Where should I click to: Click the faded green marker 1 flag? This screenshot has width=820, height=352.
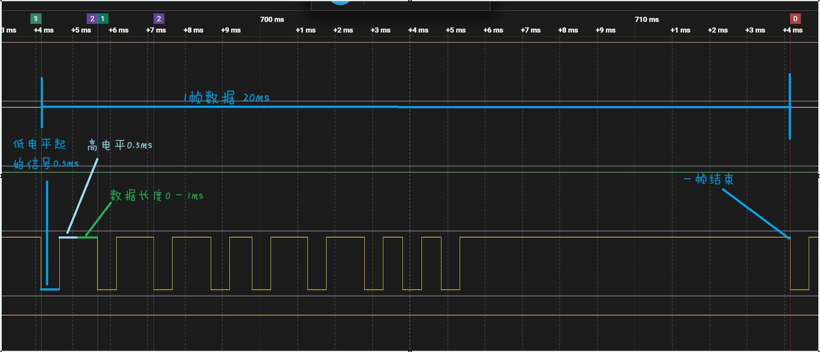click(36, 19)
